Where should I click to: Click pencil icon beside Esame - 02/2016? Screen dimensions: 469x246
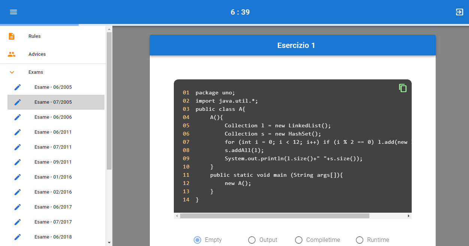pos(18,192)
